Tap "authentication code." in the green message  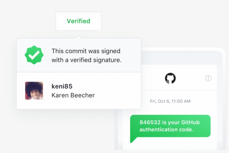pyautogui.click(x=166, y=130)
